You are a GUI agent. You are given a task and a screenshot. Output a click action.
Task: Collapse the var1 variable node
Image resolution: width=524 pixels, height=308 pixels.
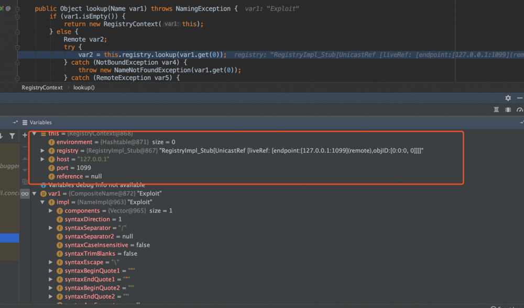coord(34,193)
